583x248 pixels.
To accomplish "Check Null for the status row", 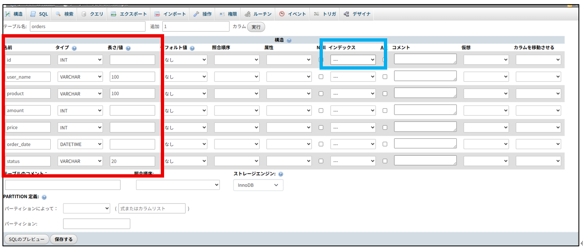I will click(x=321, y=161).
